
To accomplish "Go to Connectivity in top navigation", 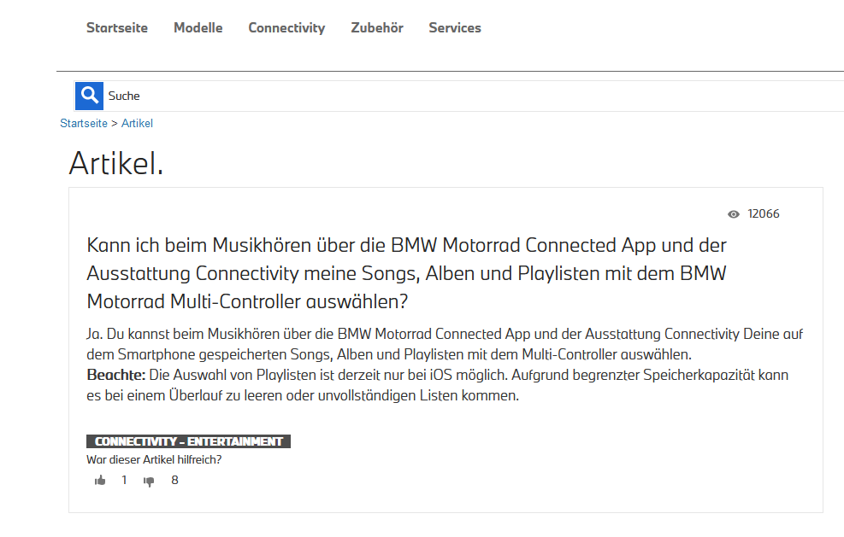I will coord(286,27).
